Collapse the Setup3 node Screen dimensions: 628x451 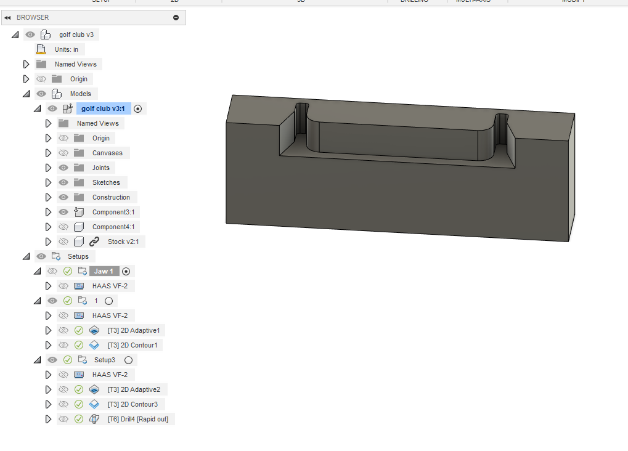click(x=37, y=360)
